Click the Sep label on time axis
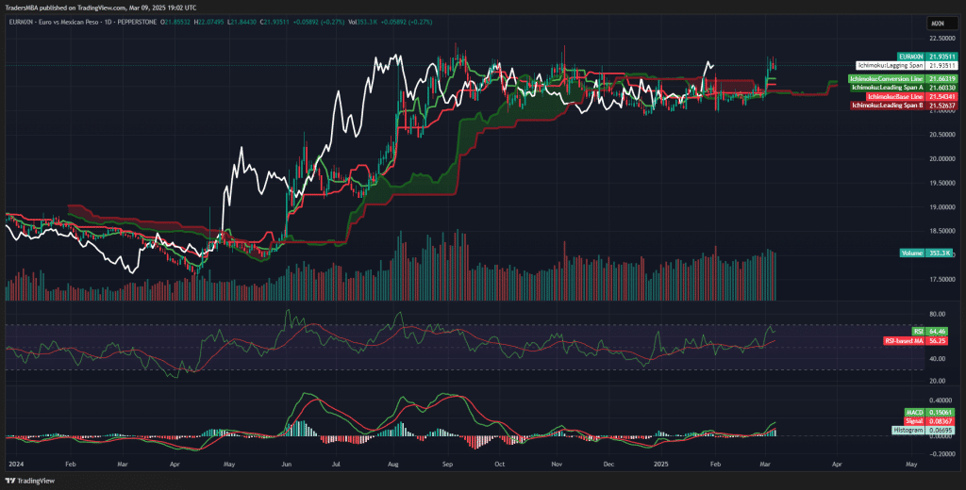The width and height of the screenshot is (966, 490). [448, 465]
